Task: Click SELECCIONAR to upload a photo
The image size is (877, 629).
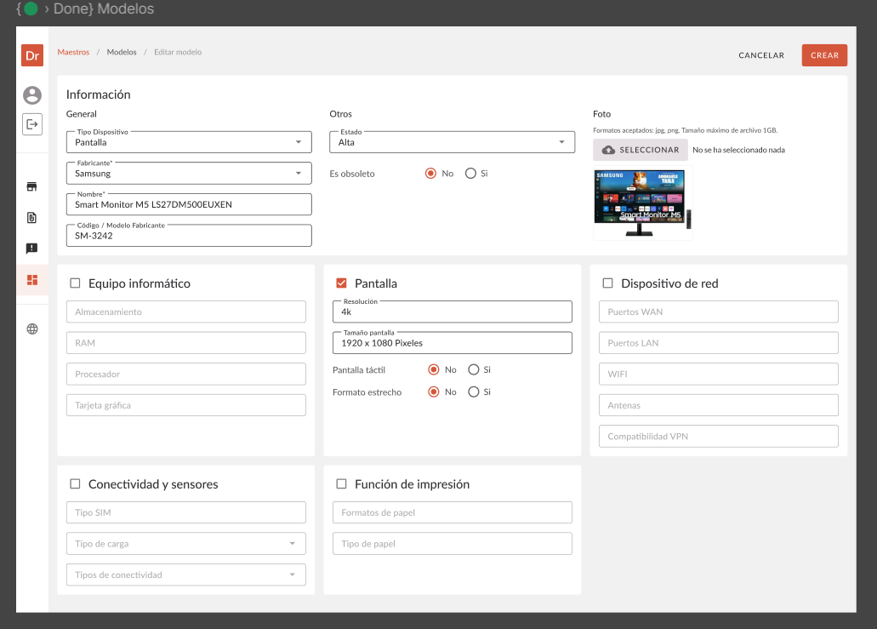Action: (x=641, y=150)
